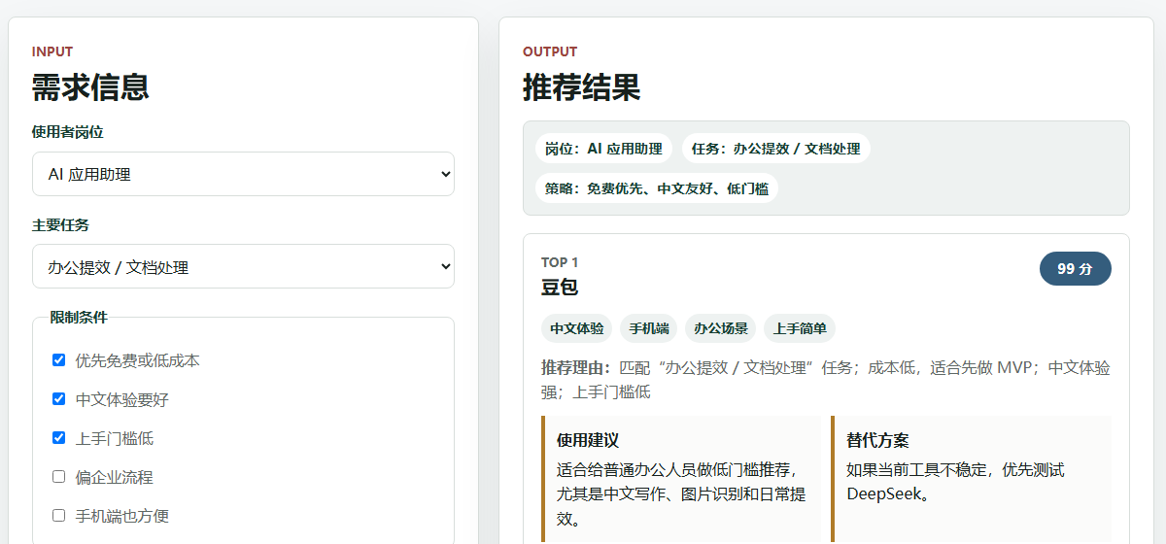Screen dimensions: 1166x544
Task: Click the TOP 1 rank label
Action: point(560,262)
